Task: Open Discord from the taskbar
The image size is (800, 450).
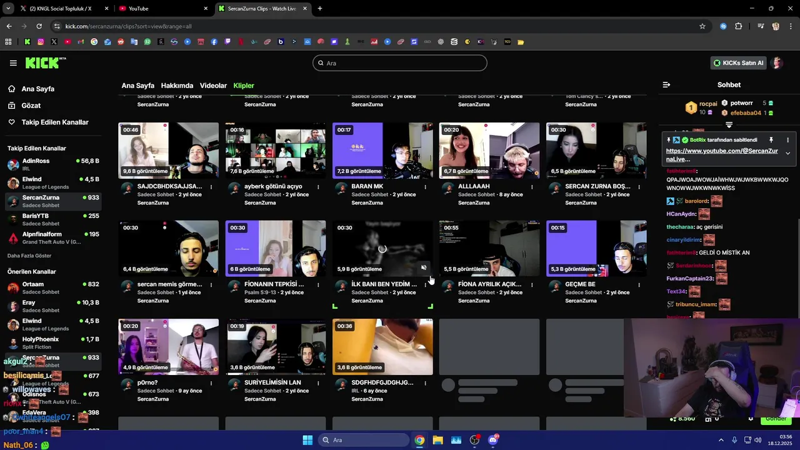Action: (x=493, y=440)
